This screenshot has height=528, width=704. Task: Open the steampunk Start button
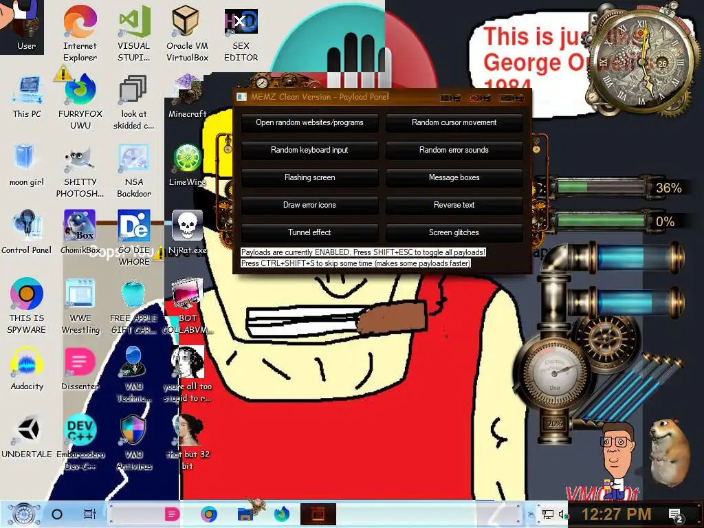tap(24, 514)
